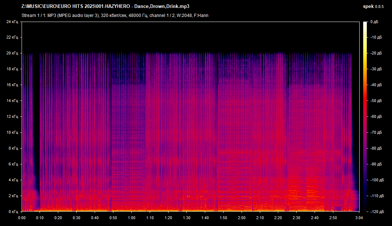Click the -30 дБ level scale label
This screenshot has height=226, width=392.
coord(376,69)
